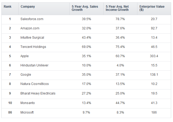Select Tencent's 69.0% sales growth cell

coord(87,47)
